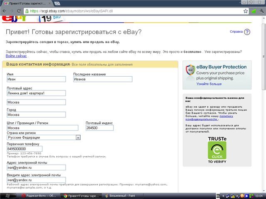Click eBay Buyer Protection shield icon
This screenshot has height=199, width=266.
190,70
